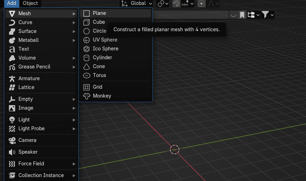The width and height of the screenshot is (306, 181).
Task: Open the Object menu
Action: 30,3
